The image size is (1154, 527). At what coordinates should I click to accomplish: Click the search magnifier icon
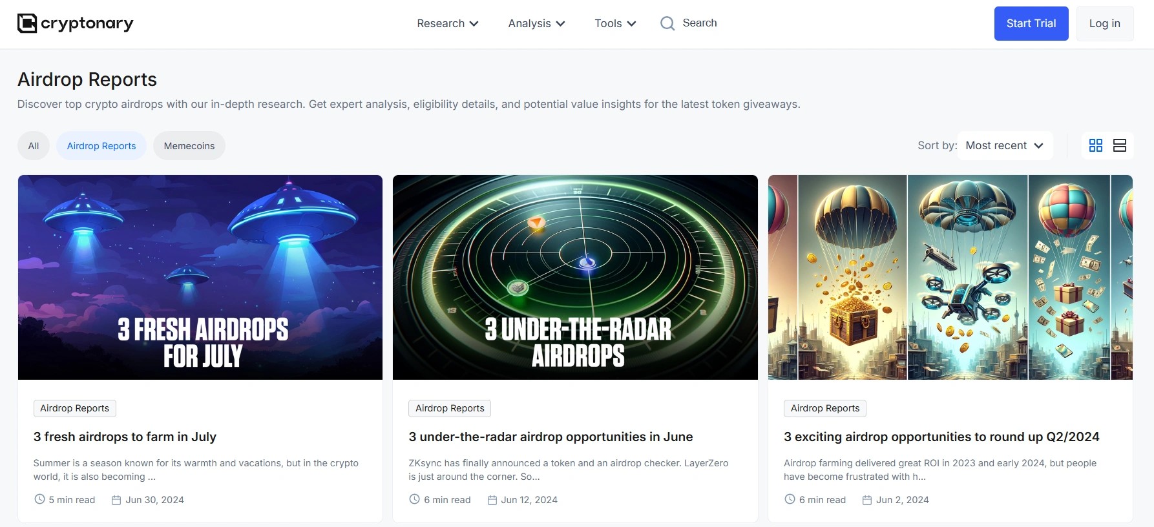pyautogui.click(x=667, y=23)
